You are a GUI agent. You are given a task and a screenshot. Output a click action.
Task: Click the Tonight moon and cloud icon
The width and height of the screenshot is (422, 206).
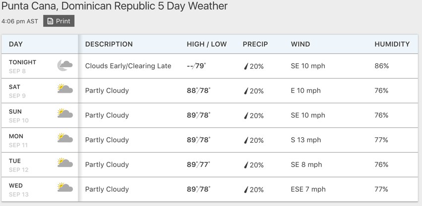65,65
